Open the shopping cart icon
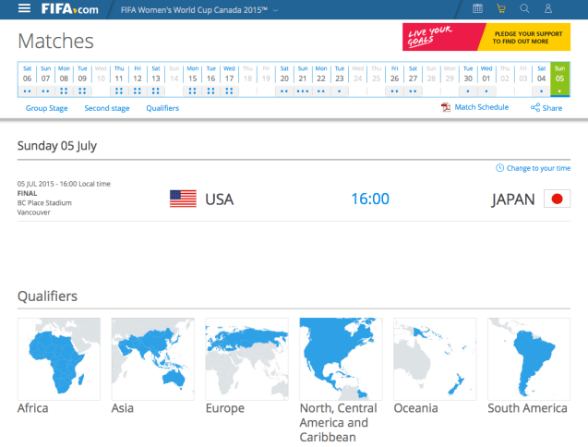588x447 pixels. (x=501, y=8)
